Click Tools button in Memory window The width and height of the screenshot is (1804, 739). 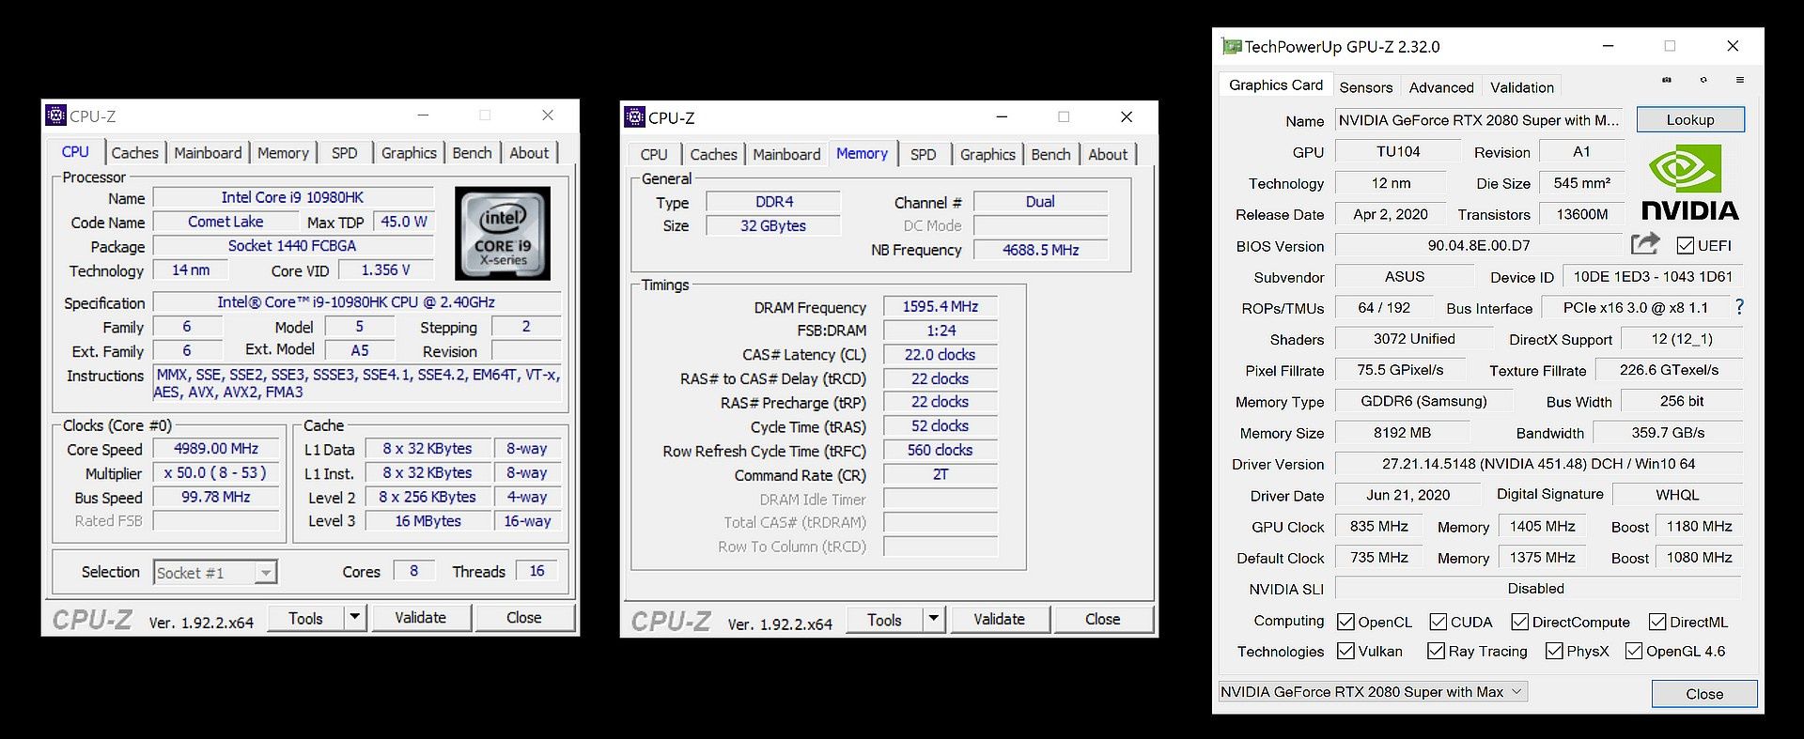[x=885, y=619]
